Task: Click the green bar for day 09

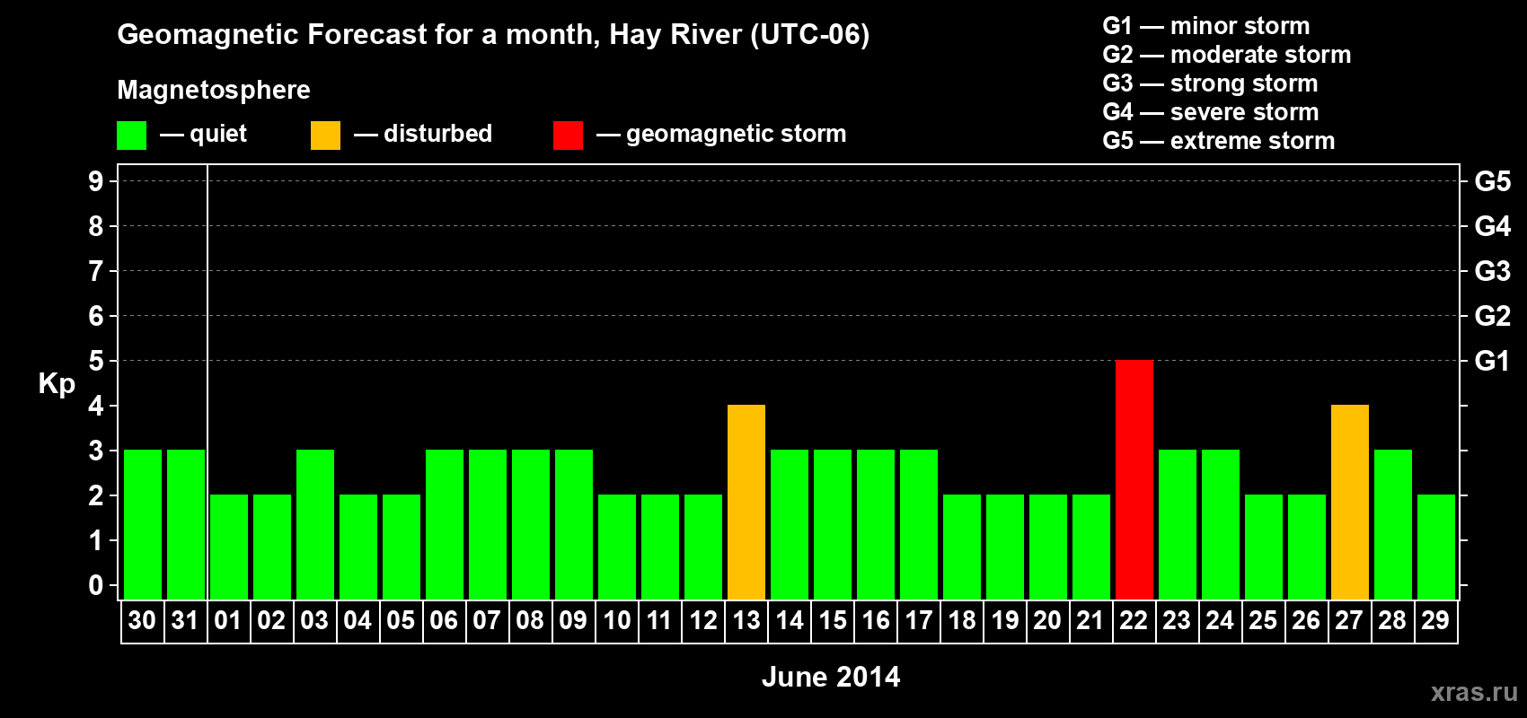Action: (x=574, y=525)
